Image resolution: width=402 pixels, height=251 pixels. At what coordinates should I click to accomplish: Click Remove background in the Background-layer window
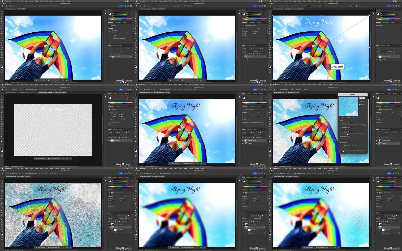[55, 80]
